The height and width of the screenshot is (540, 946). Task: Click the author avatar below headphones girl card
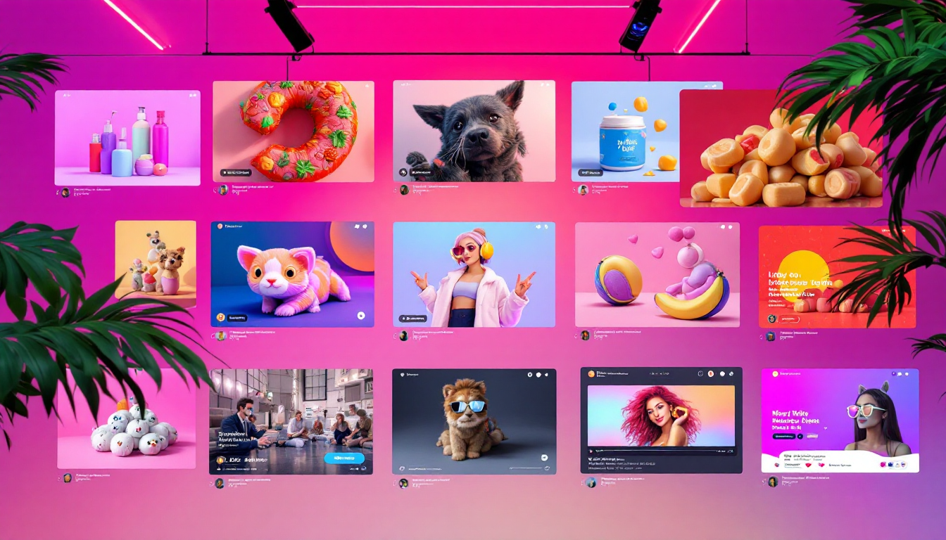coord(404,336)
